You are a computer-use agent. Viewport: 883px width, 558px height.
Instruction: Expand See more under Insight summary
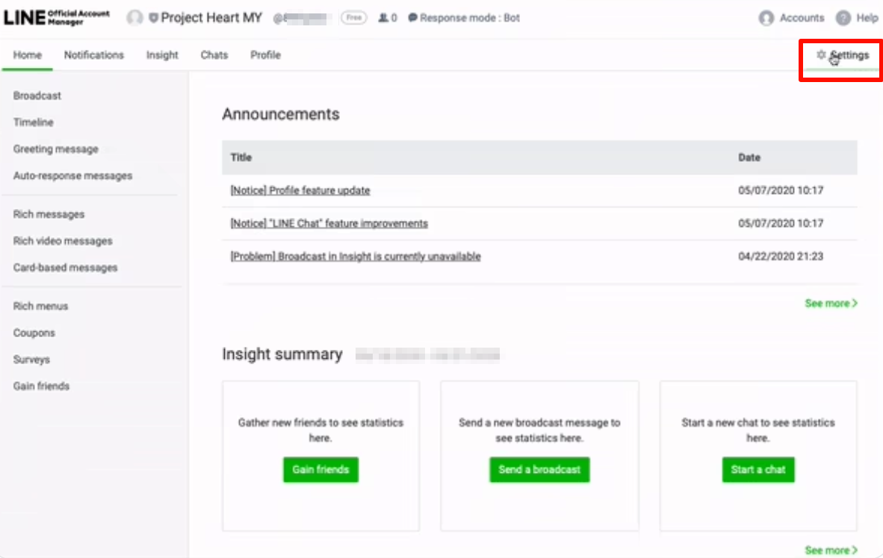(x=831, y=551)
